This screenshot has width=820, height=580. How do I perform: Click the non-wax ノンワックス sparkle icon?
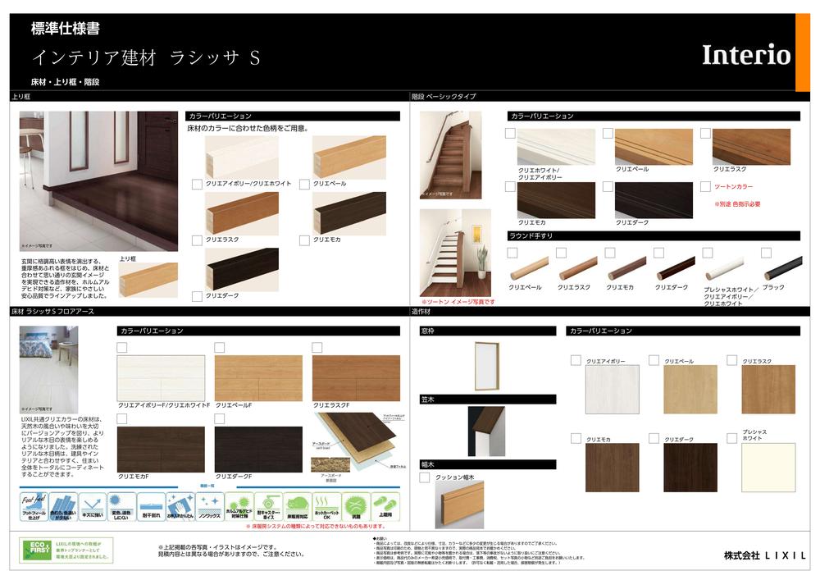210,506
